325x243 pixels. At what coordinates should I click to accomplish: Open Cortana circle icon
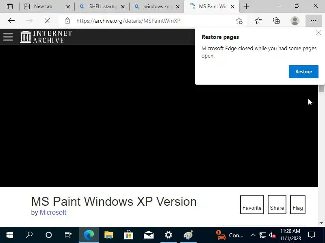49,235
